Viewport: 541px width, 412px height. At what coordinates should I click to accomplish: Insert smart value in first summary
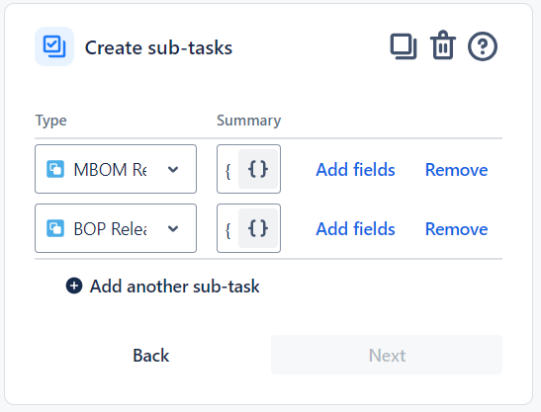258,169
